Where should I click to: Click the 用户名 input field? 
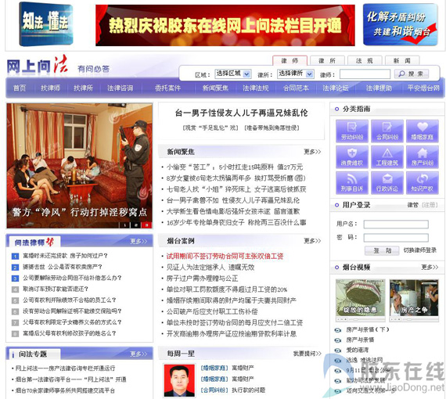tap(396, 224)
